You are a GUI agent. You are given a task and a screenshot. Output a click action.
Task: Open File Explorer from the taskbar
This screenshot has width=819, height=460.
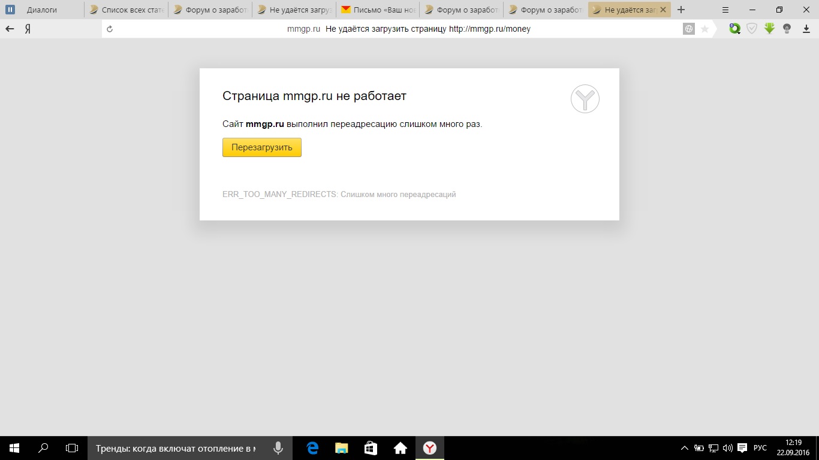coord(341,448)
